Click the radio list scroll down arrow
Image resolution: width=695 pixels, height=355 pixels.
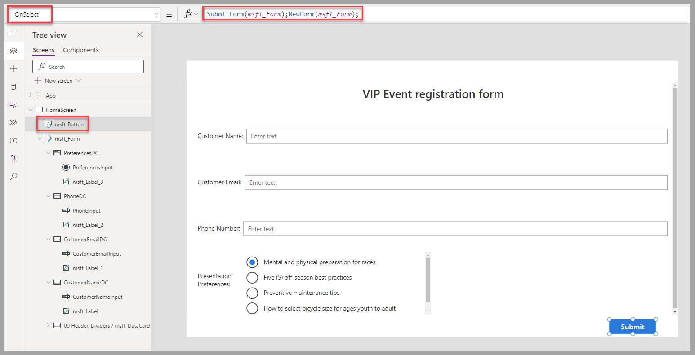[428, 311]
